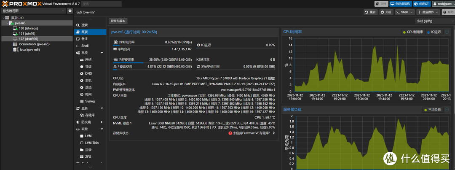The image size is (455, 170).
Task: Open Shell in the node menu
Action: tap(90, 46)
